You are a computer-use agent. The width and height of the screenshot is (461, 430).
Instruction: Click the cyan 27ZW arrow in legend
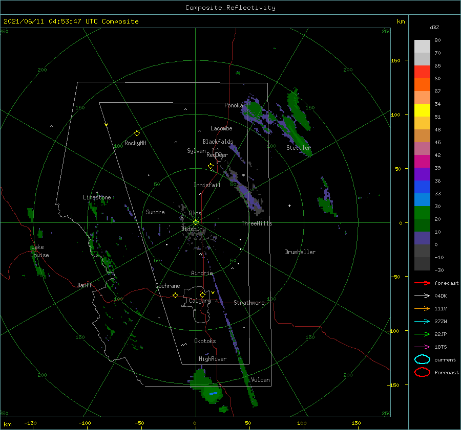coord(422,322)
